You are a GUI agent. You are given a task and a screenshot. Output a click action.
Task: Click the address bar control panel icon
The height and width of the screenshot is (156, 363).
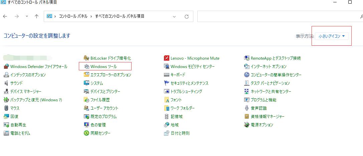[49, 16]
